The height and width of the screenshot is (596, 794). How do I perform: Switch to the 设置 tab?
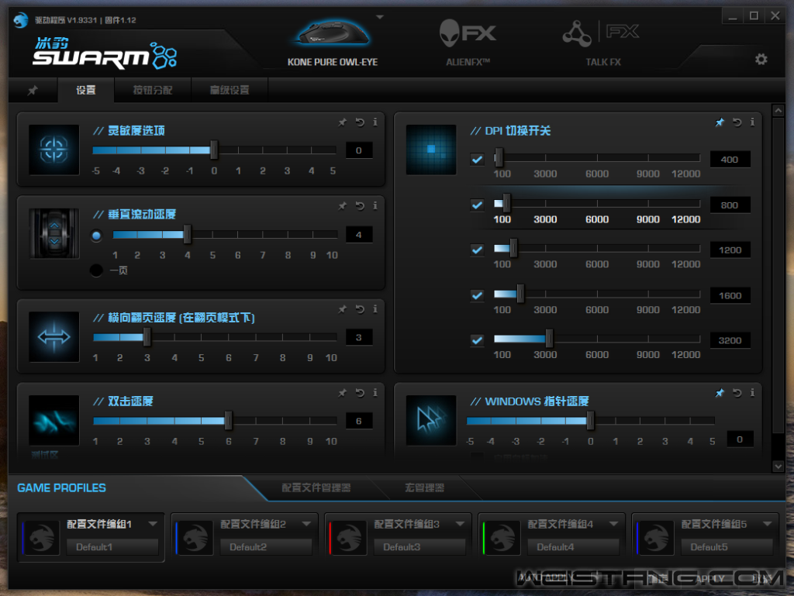[x=85, y=90]
